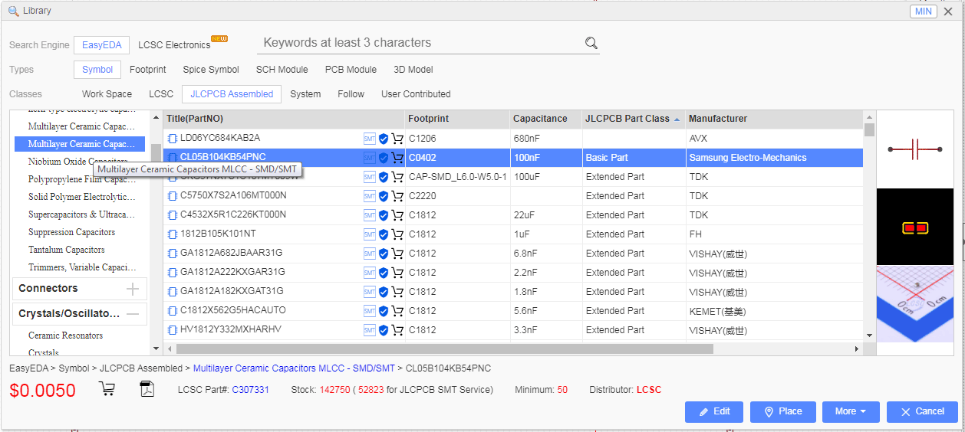This screenshot has width=965, height=432.
Task: Switch to Spice Symbol type
Action: (x=211, y=70)
